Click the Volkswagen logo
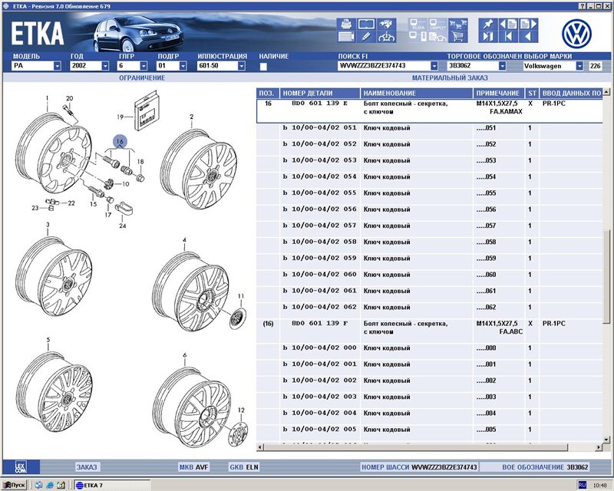614x491 pixels. click(576, 34)
